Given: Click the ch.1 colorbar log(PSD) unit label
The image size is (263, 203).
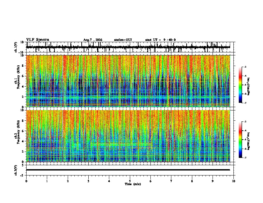Looking at the screenshot, I should pos(249,86).
